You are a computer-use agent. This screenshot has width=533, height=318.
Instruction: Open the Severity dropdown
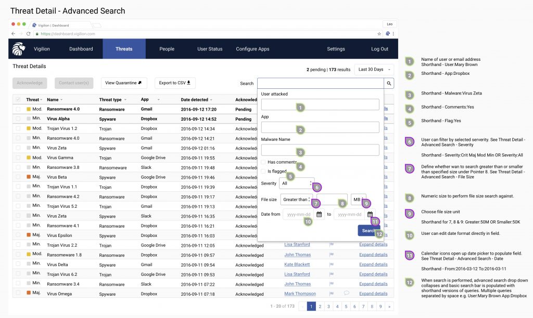(x=296, y=183)
